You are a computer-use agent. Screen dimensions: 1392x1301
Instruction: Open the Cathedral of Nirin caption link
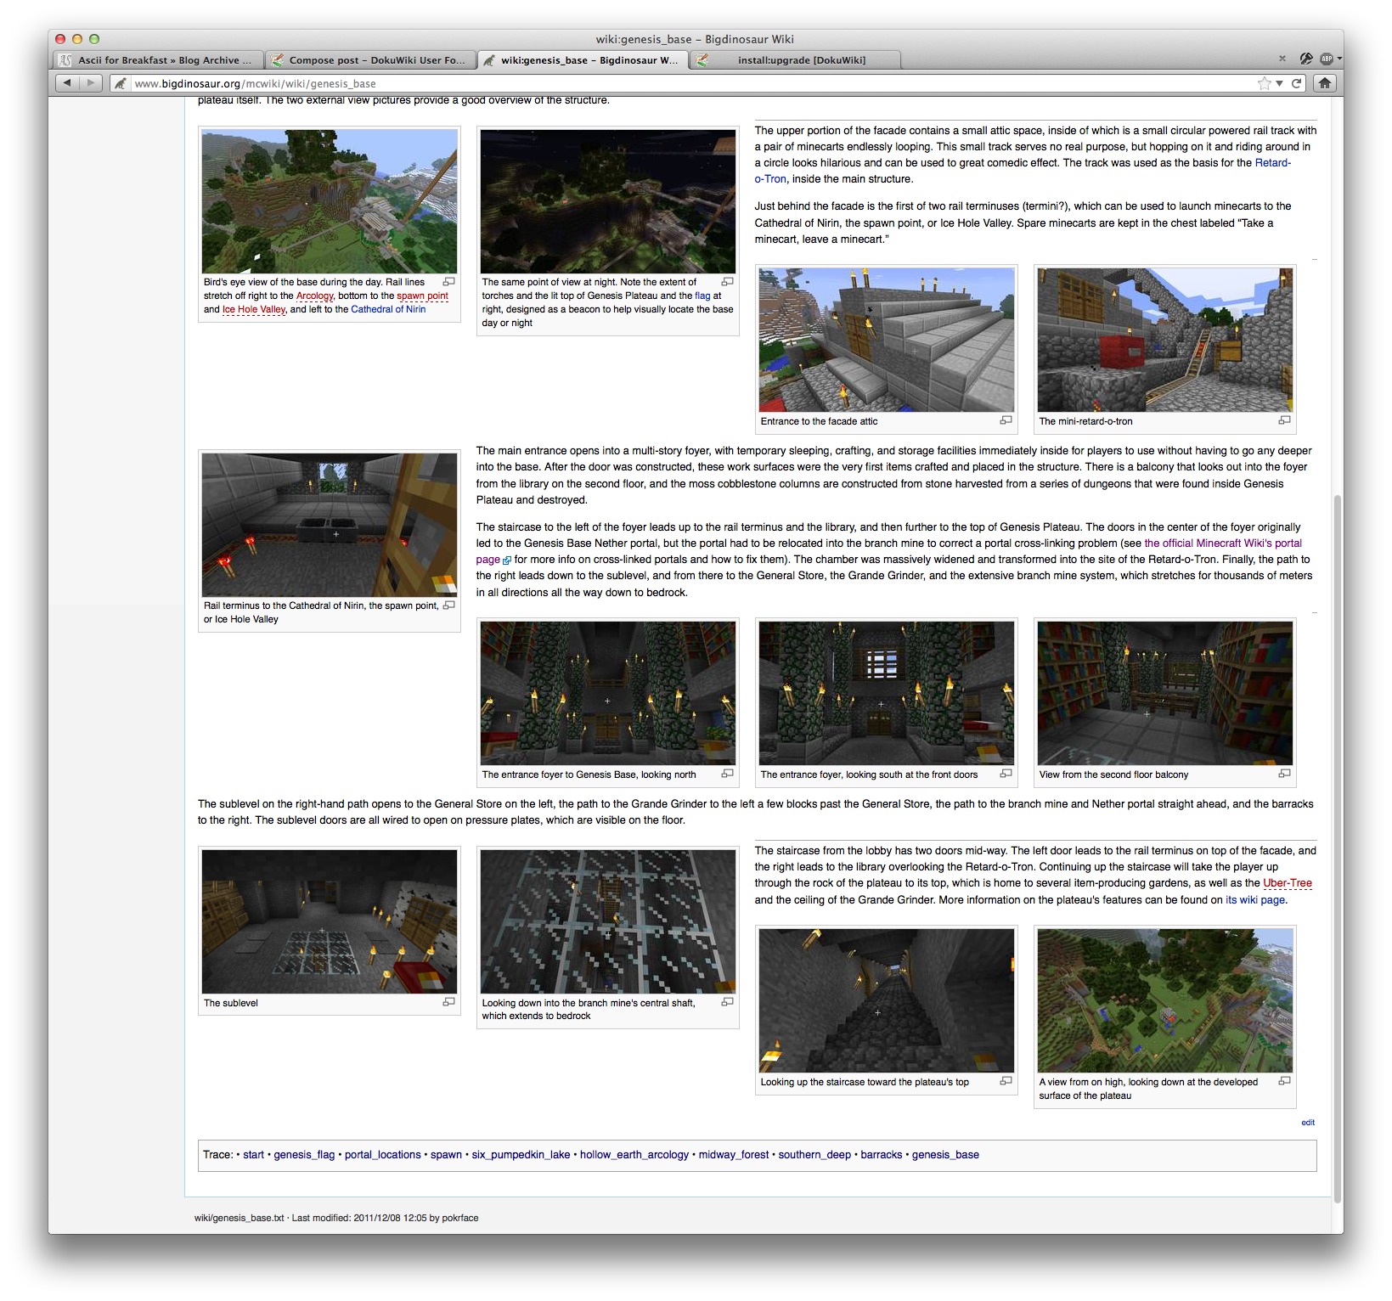click(388, 309)
